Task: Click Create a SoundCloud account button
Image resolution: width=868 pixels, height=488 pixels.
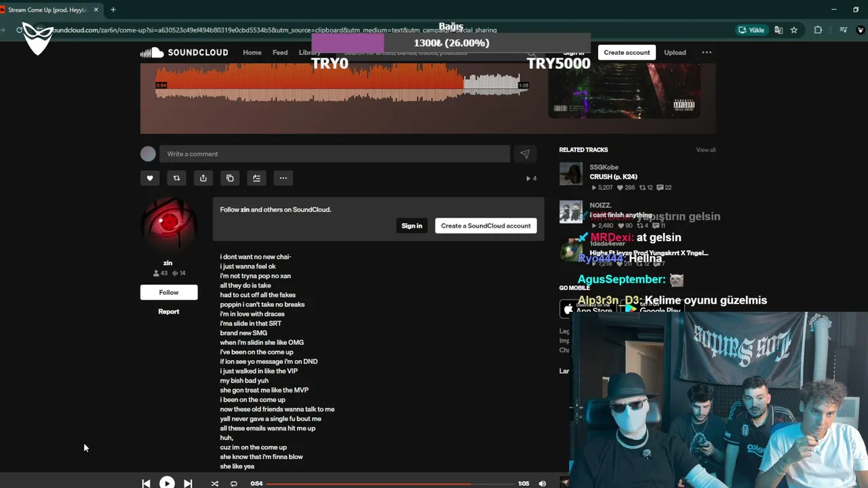Action: click(x=486, y=226)
